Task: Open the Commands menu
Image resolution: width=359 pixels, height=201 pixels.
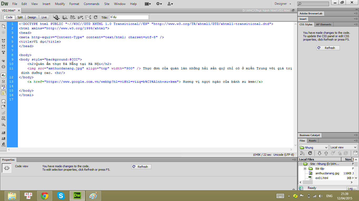Action: tap(91, 4)
